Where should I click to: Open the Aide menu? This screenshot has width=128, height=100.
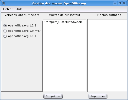click(20, 9)
